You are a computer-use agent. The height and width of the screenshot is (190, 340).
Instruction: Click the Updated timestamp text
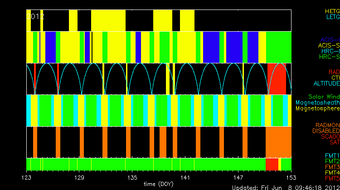286,187
